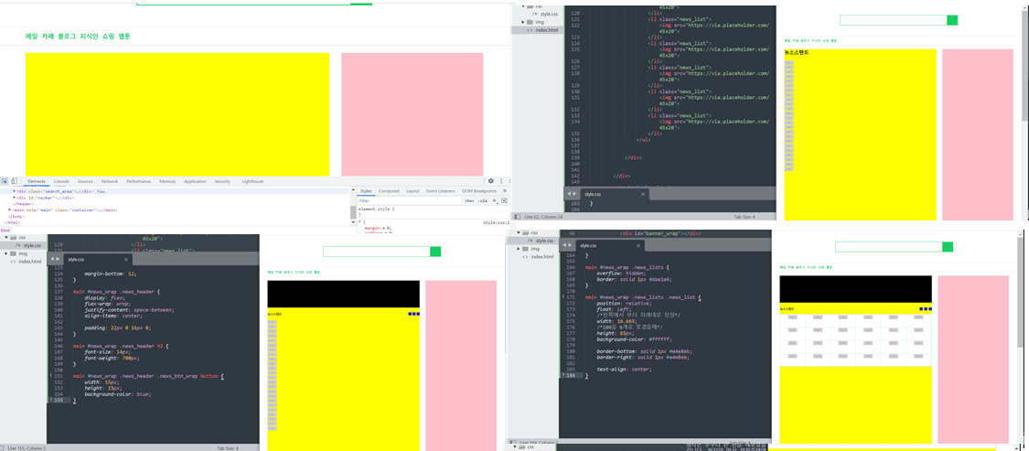Click search input in preview beside Line 62 editor
This screenshot has height=451, width=1029.
pos(893,20)
